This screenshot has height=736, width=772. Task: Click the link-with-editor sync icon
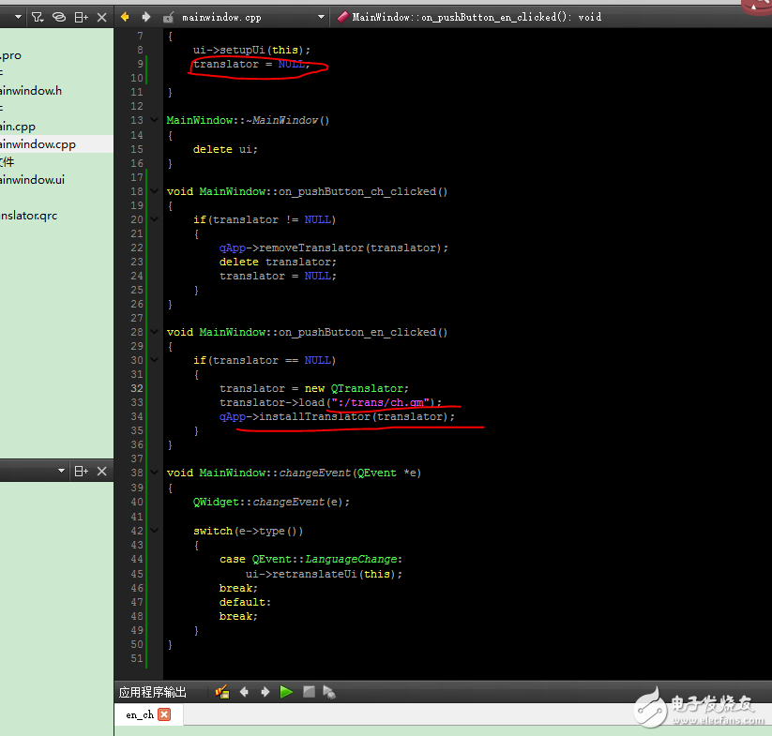pyautogui.click(x=59, y=16)
